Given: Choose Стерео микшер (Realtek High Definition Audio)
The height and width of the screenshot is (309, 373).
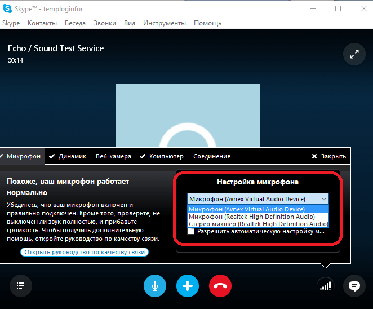Looking at the screenshot, I should click(x=258, y=224).
